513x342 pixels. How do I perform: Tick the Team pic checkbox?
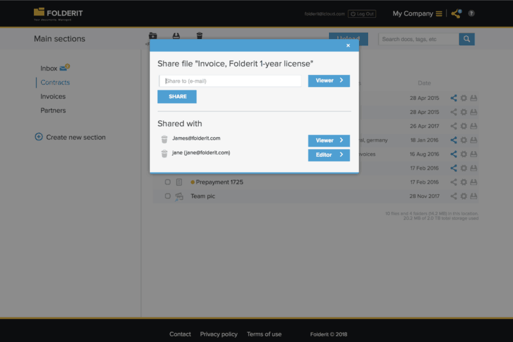(167, 196)
